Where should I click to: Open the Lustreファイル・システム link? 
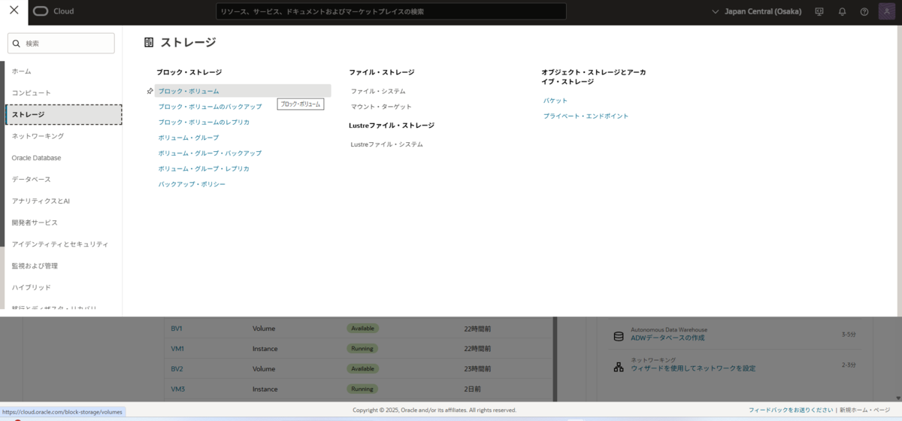387,144
